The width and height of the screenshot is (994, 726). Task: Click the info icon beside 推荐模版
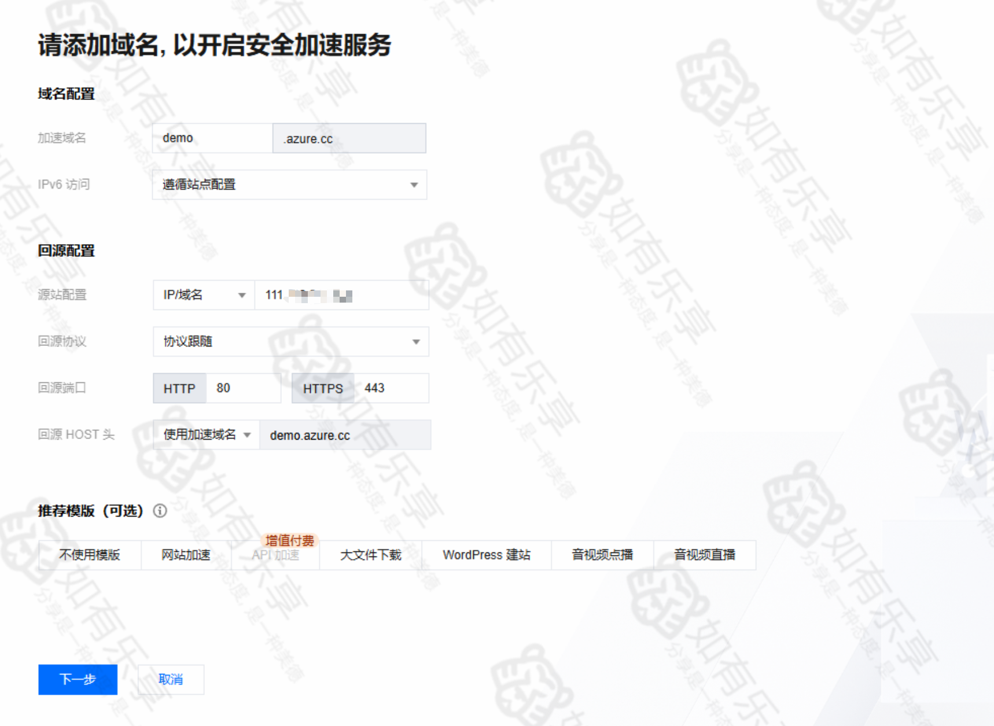pos(160,511)
